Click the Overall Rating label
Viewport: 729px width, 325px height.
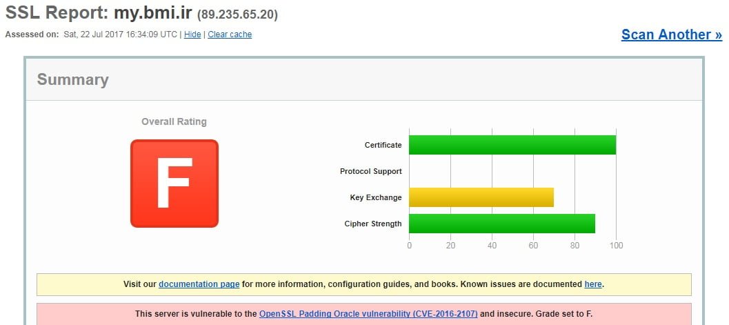point(174,121)
